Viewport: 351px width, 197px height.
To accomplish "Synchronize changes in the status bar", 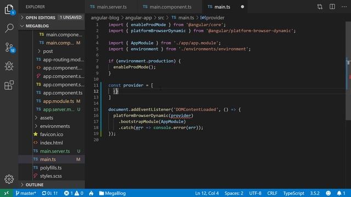I will (50, 193).
